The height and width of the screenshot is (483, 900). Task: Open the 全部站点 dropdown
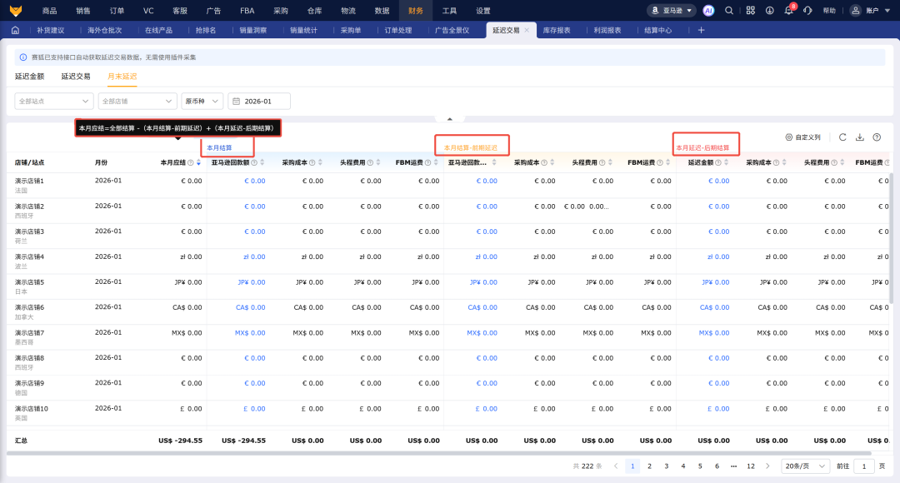tap(54, 101)
